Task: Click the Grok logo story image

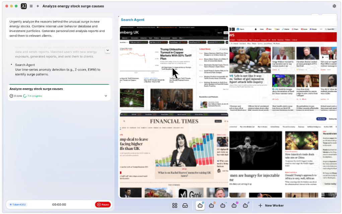Action: click(x=191, y=193)
